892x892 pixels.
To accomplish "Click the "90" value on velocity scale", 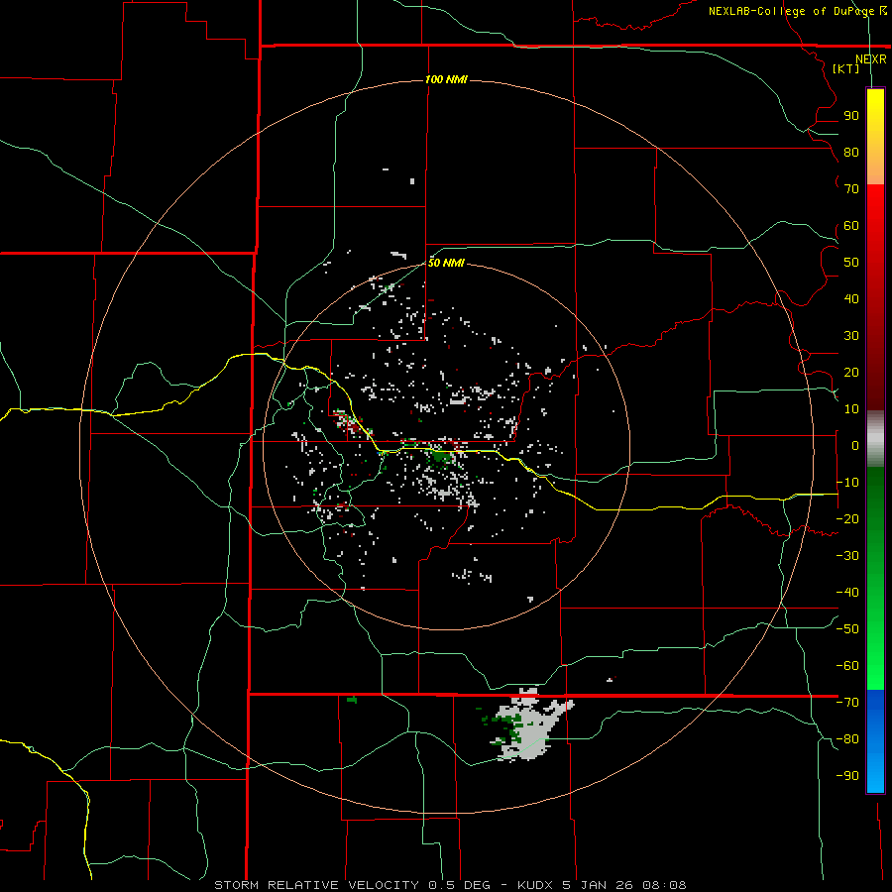I will pyautogui.click(x=851, y=116).
